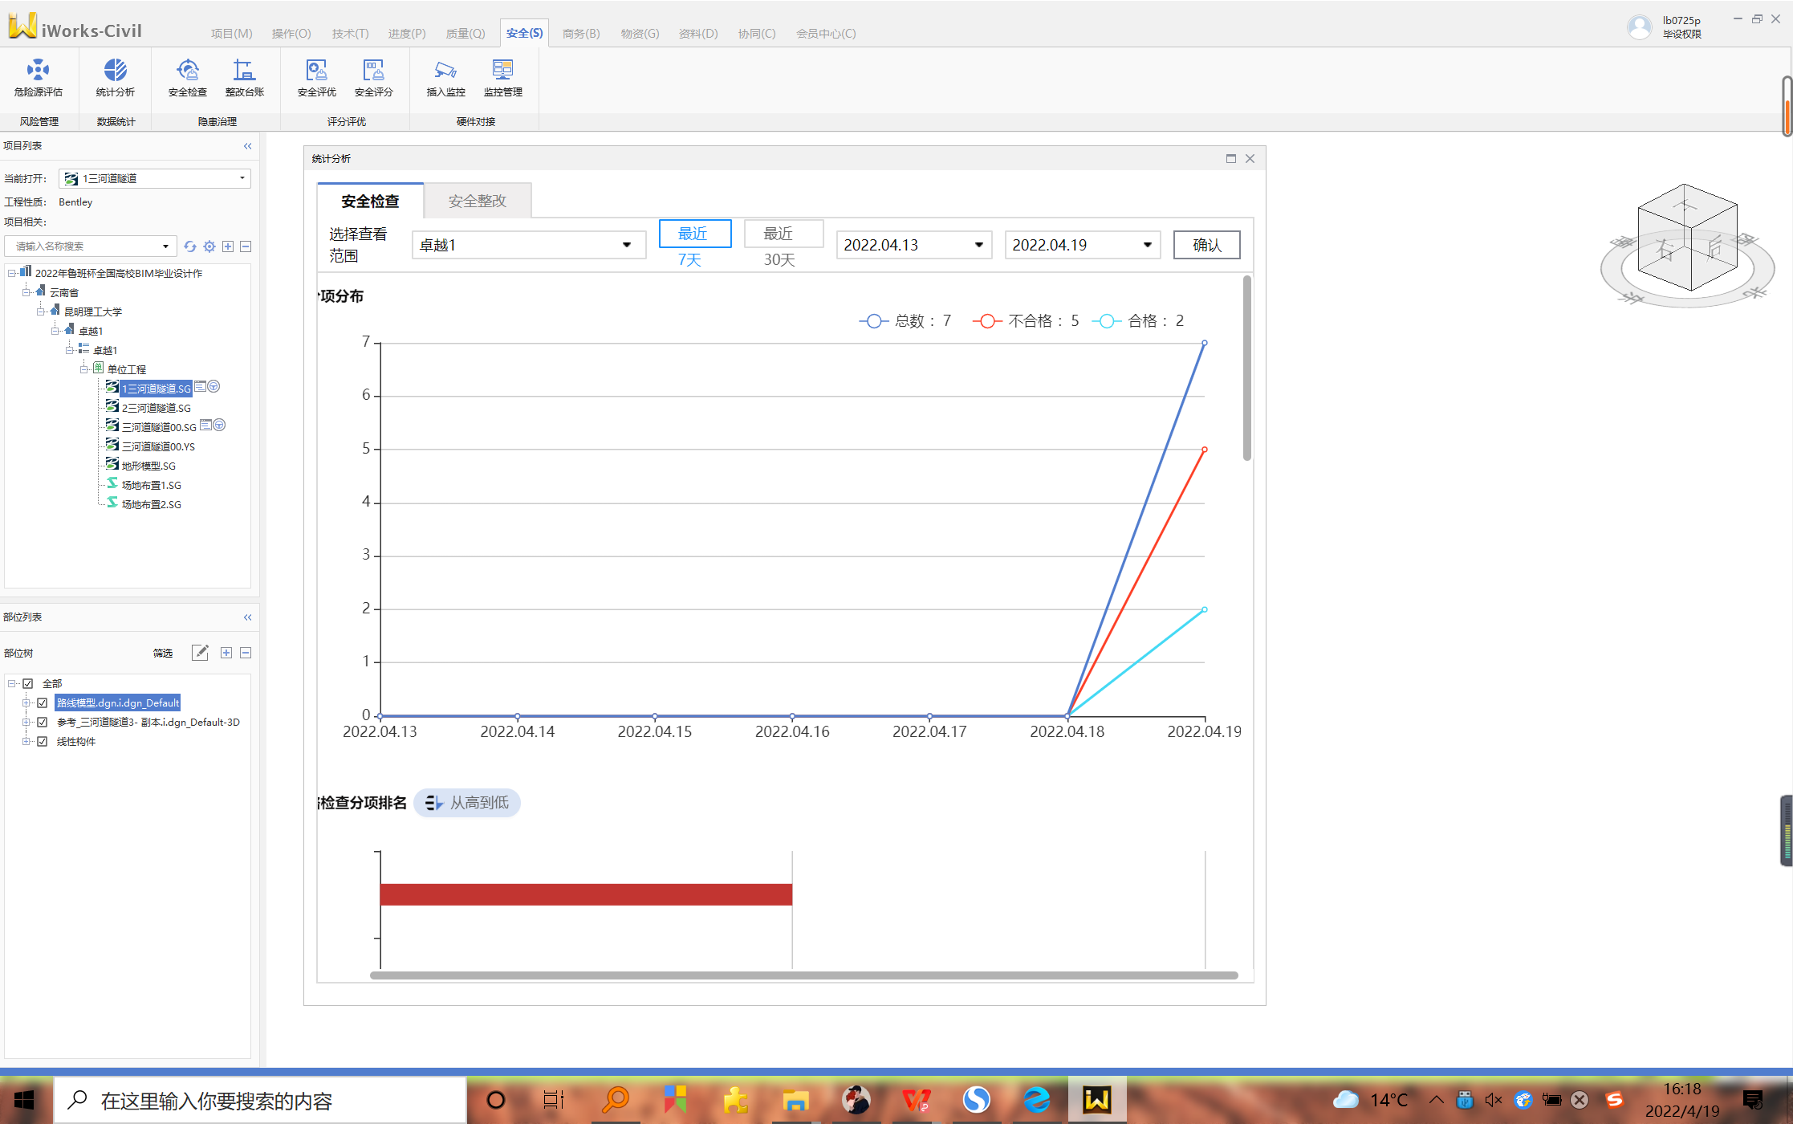Open the 整改台账 rectification ledger tool
Screen dimensions: 1793x1124
tap(244, 77)
